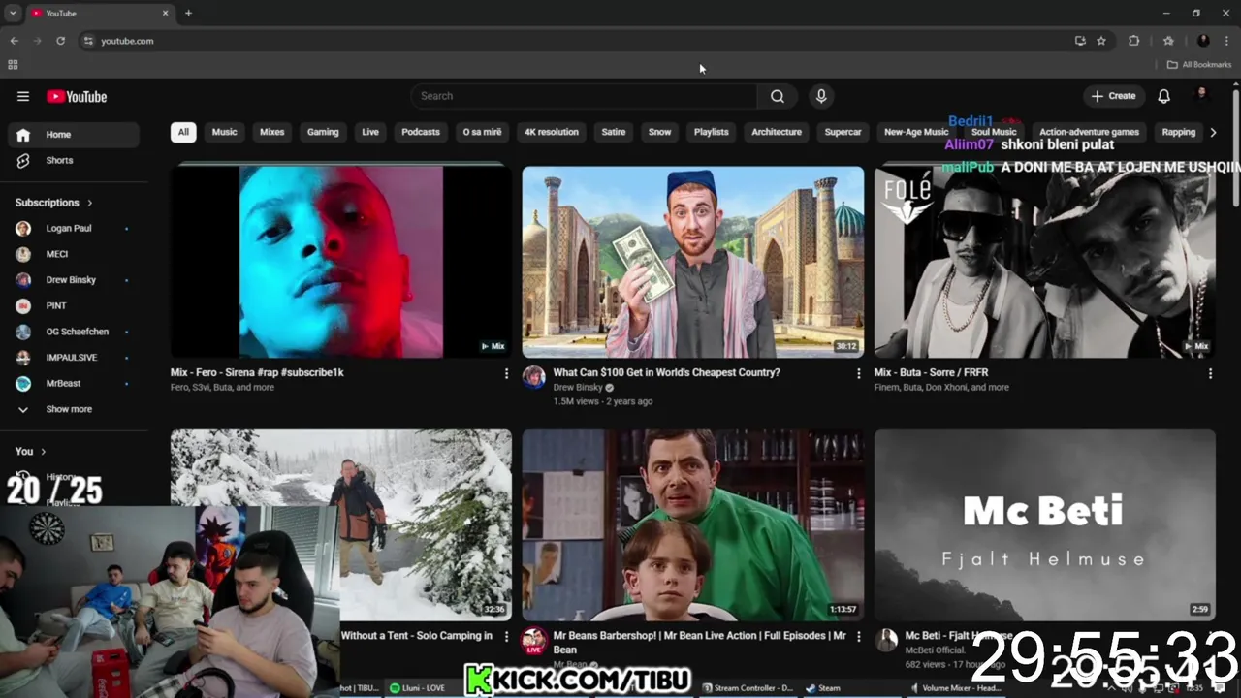Open Stream Controller from the taskbar
1241x698 pixels.
pos(747,688)
